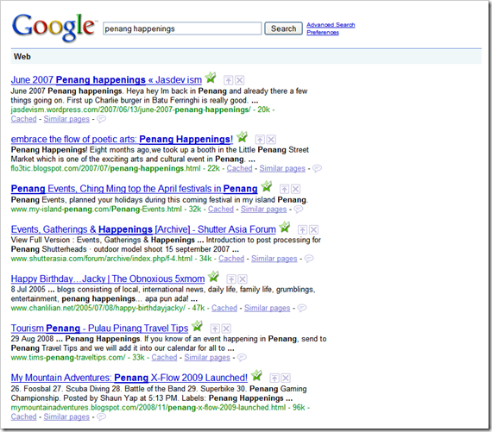Viewport: 492px width, 432px height.
Task: Add comment on the tims-penang-traveltips.com result
Action: point(242,357)
